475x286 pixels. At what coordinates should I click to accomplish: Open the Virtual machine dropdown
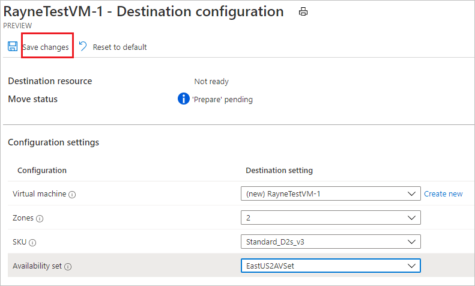330,194
